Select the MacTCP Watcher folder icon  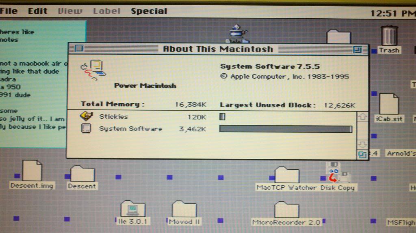287,175
